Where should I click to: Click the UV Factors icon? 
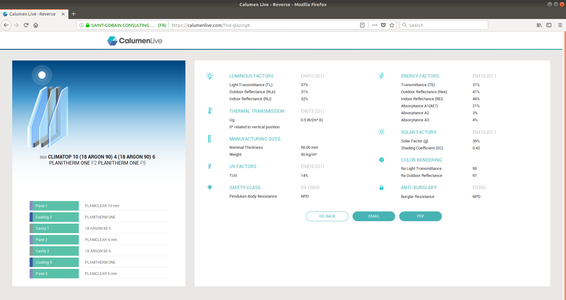(210, 166)
